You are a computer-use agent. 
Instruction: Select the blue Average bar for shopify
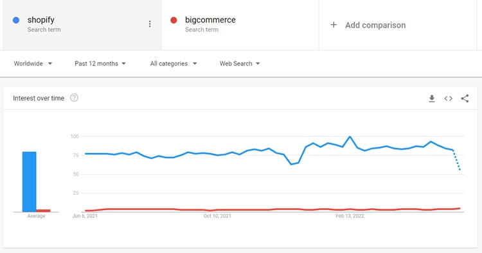point(29,182)
